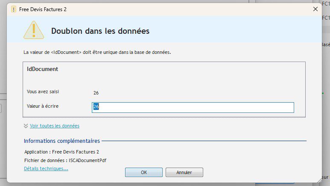Open the Détails techniques link
Viewport: 330px width, 186px height.
point(46,168)
